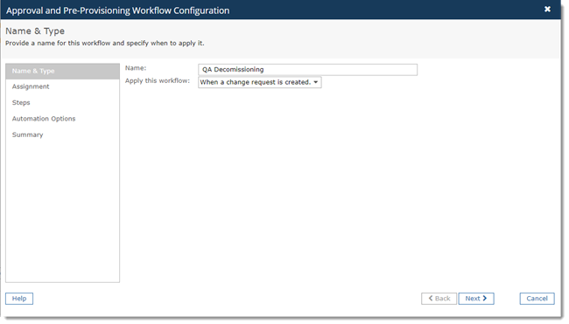Image resolution: width=569 pixels, height=324 pixels.
Task: Select the Name & Type step
Action: pos(62,72)
